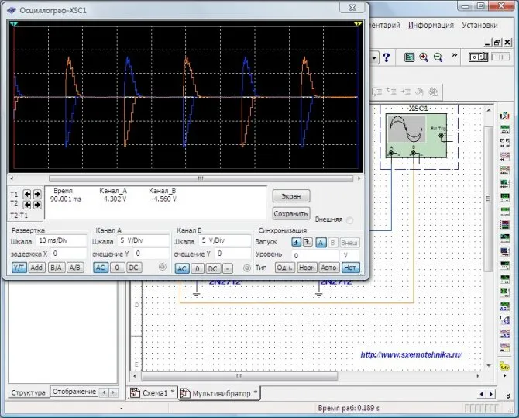Screen dimensions: 519x418
Task: Set Channel B coupling to DC
Action: tap(212, 268)
